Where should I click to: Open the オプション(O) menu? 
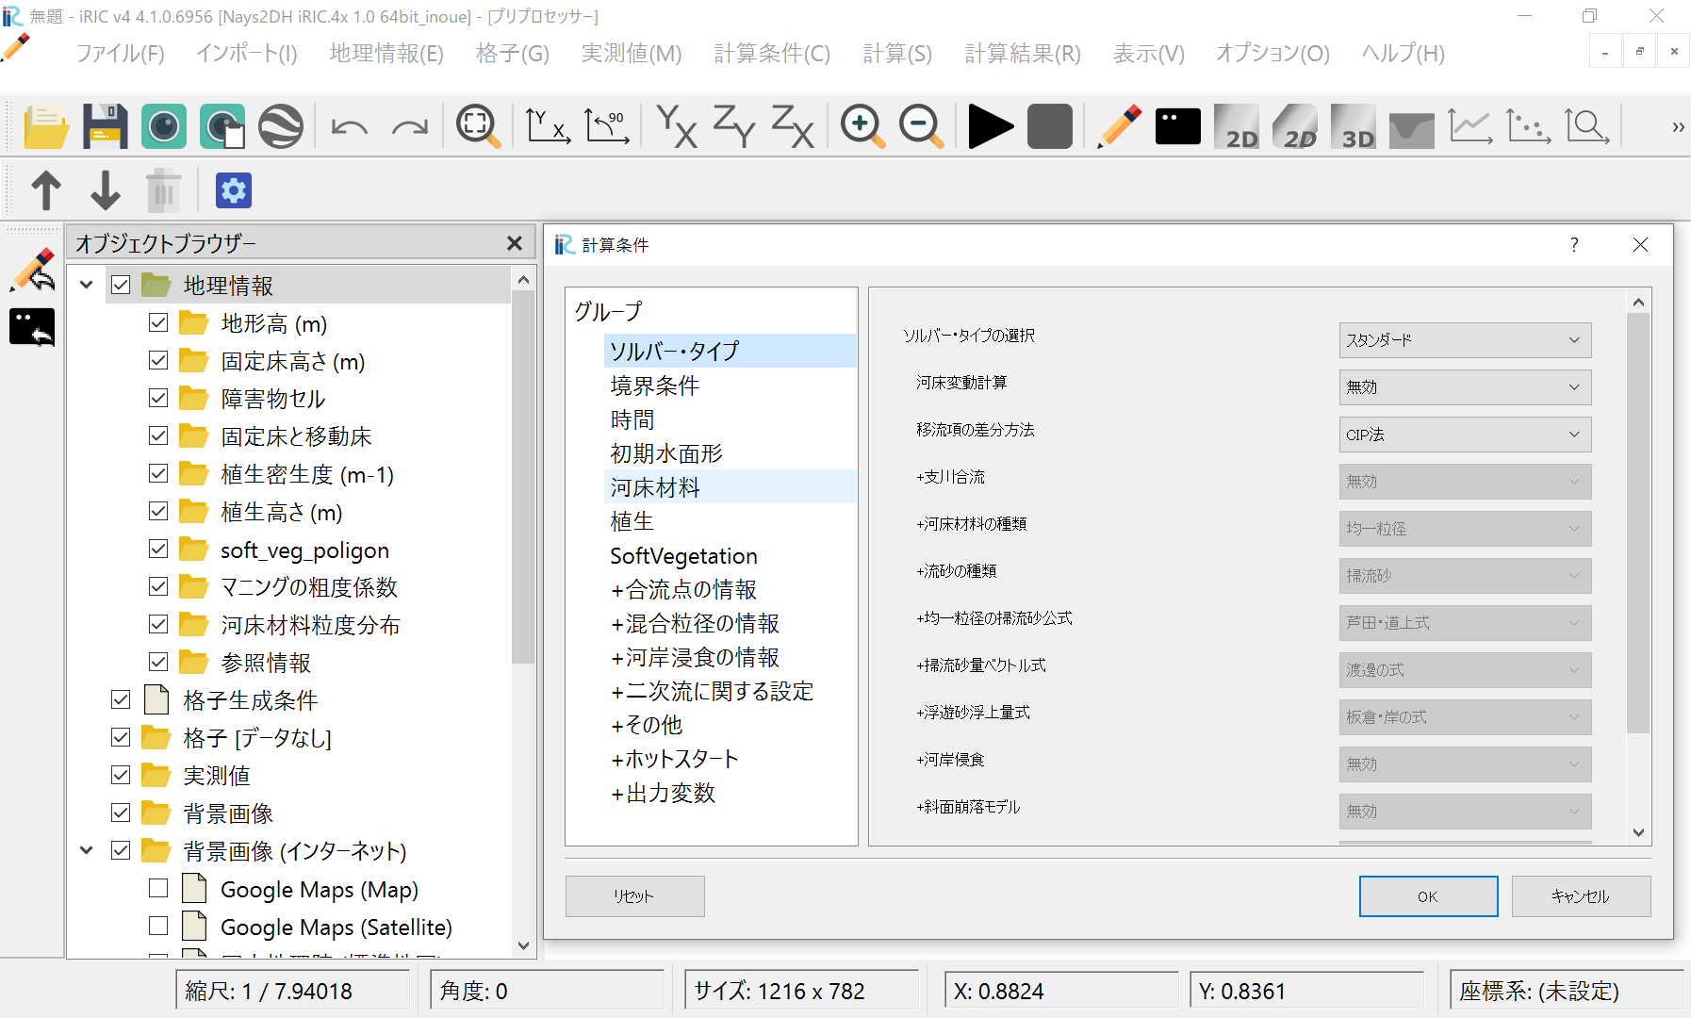(1272, 54)
